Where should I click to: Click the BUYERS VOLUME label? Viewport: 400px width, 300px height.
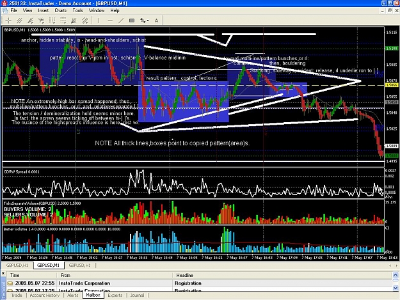(x=28, y=209)
